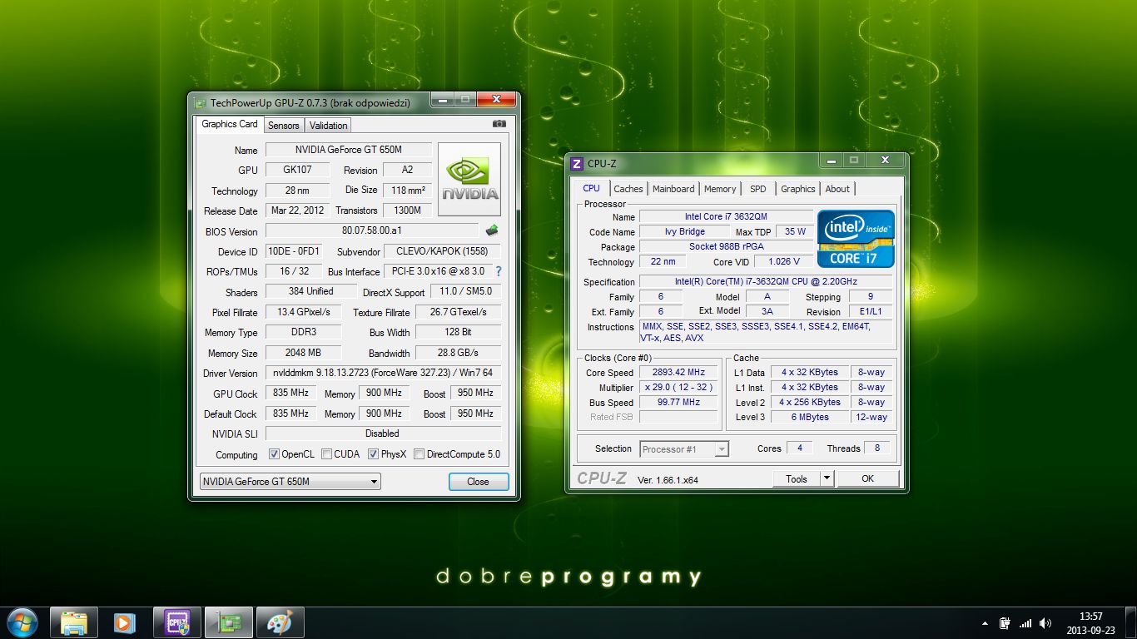This screenshot has height=639, width=1137.
Task: Toggle the OpenCL checkbox
Action: [274, 454]
